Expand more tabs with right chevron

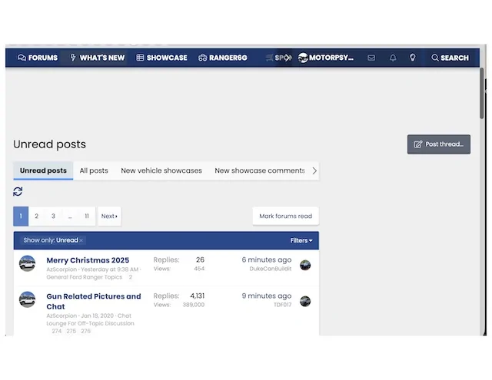coord(314,170)
